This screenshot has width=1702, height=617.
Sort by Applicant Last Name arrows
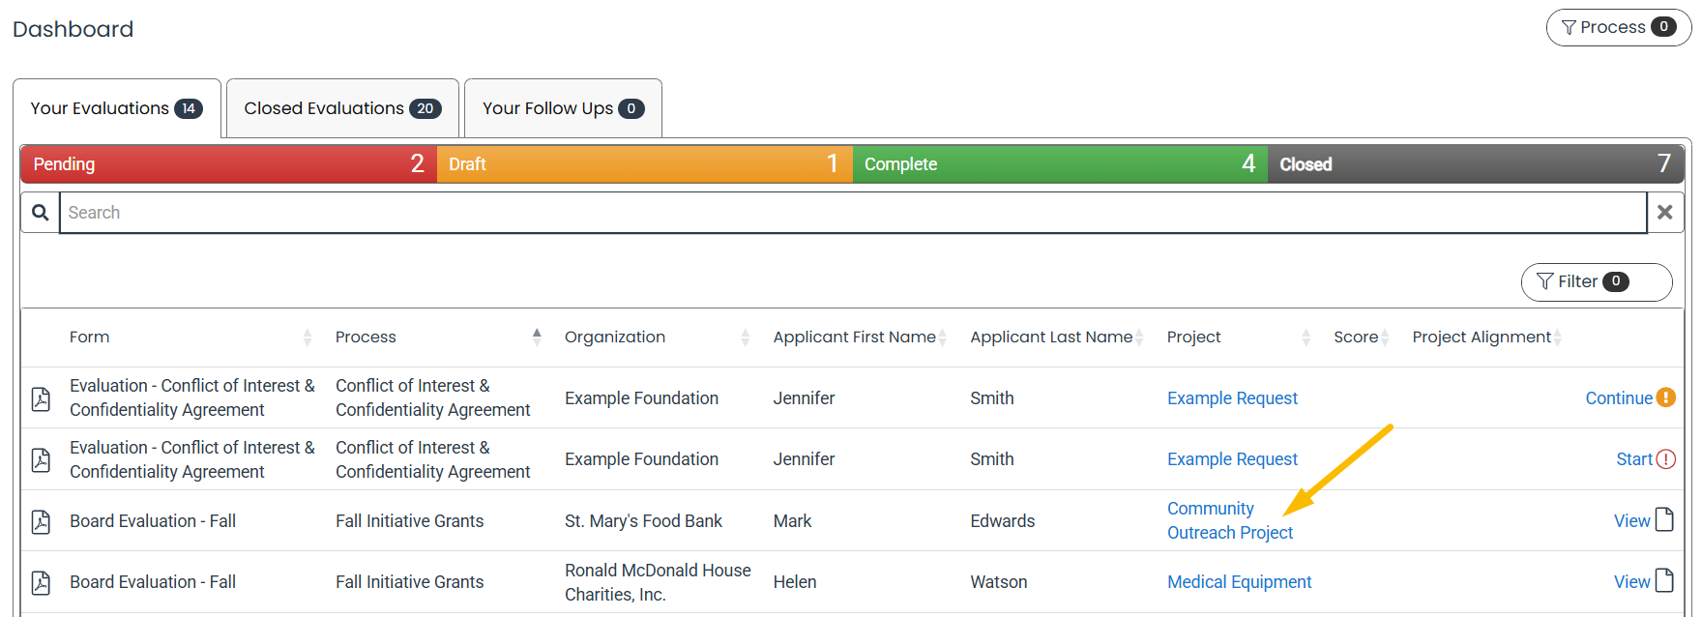(1139, 337)
